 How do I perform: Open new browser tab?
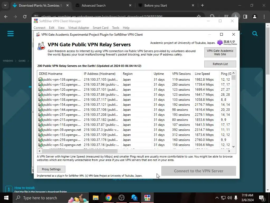pos(202,6)
